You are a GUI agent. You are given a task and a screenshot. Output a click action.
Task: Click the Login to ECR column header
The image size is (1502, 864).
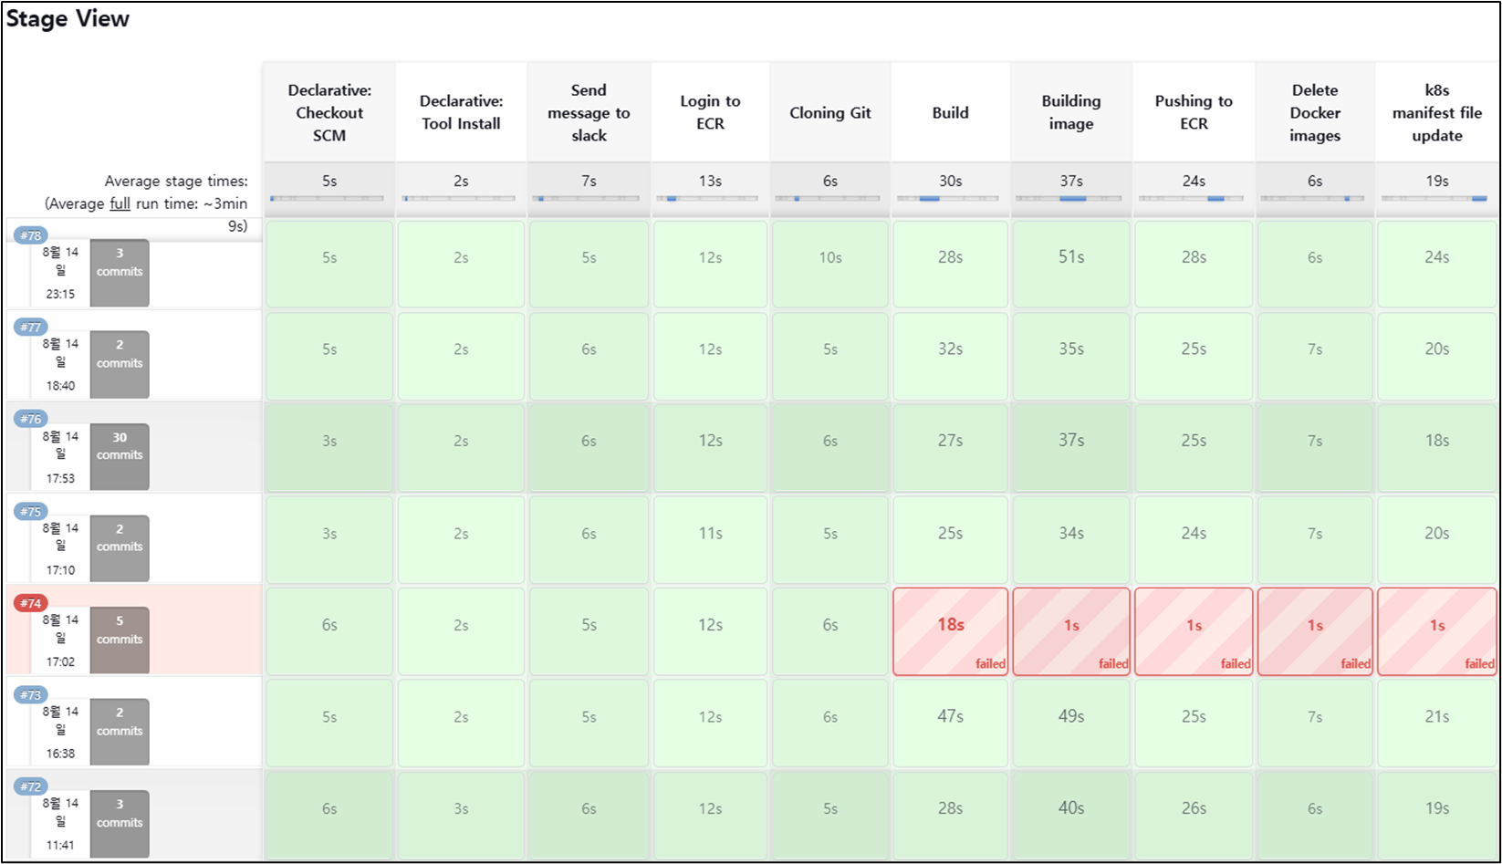pos(710,112)
